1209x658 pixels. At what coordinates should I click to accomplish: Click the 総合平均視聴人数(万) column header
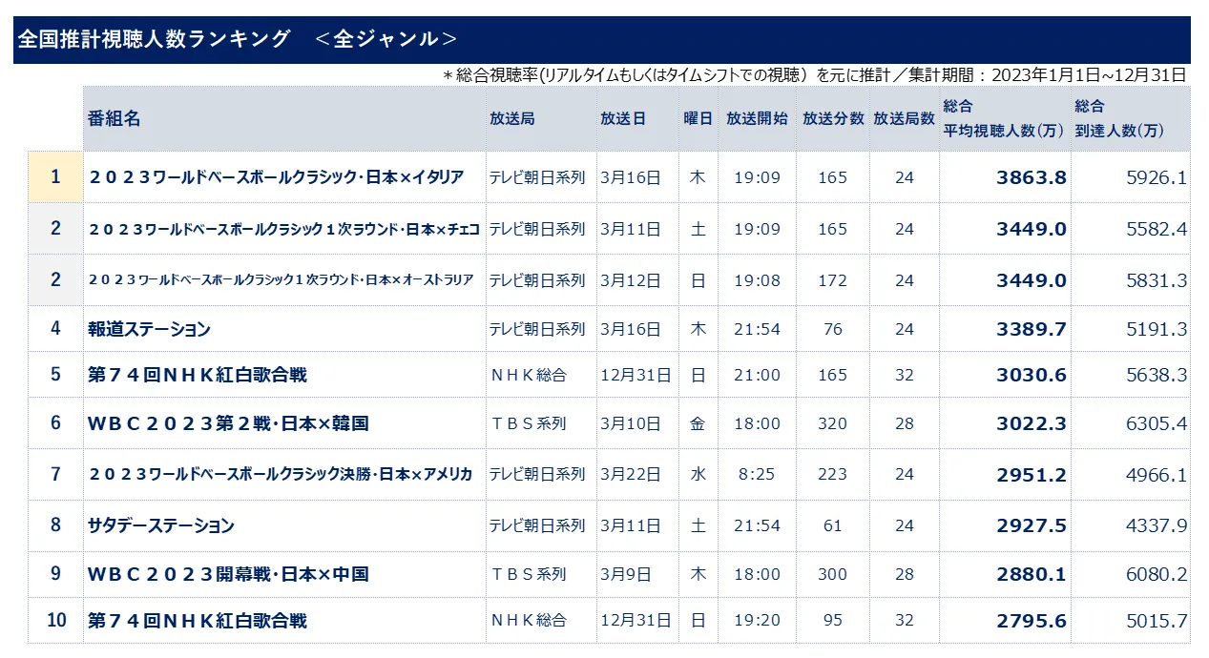(1004, 119)
